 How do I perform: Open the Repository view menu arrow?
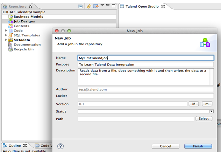(102, 5)
